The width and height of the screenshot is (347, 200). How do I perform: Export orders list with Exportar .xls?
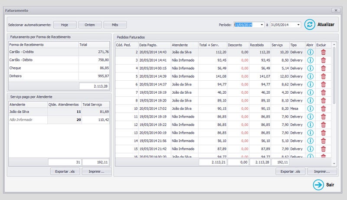(x=290, y=171)
